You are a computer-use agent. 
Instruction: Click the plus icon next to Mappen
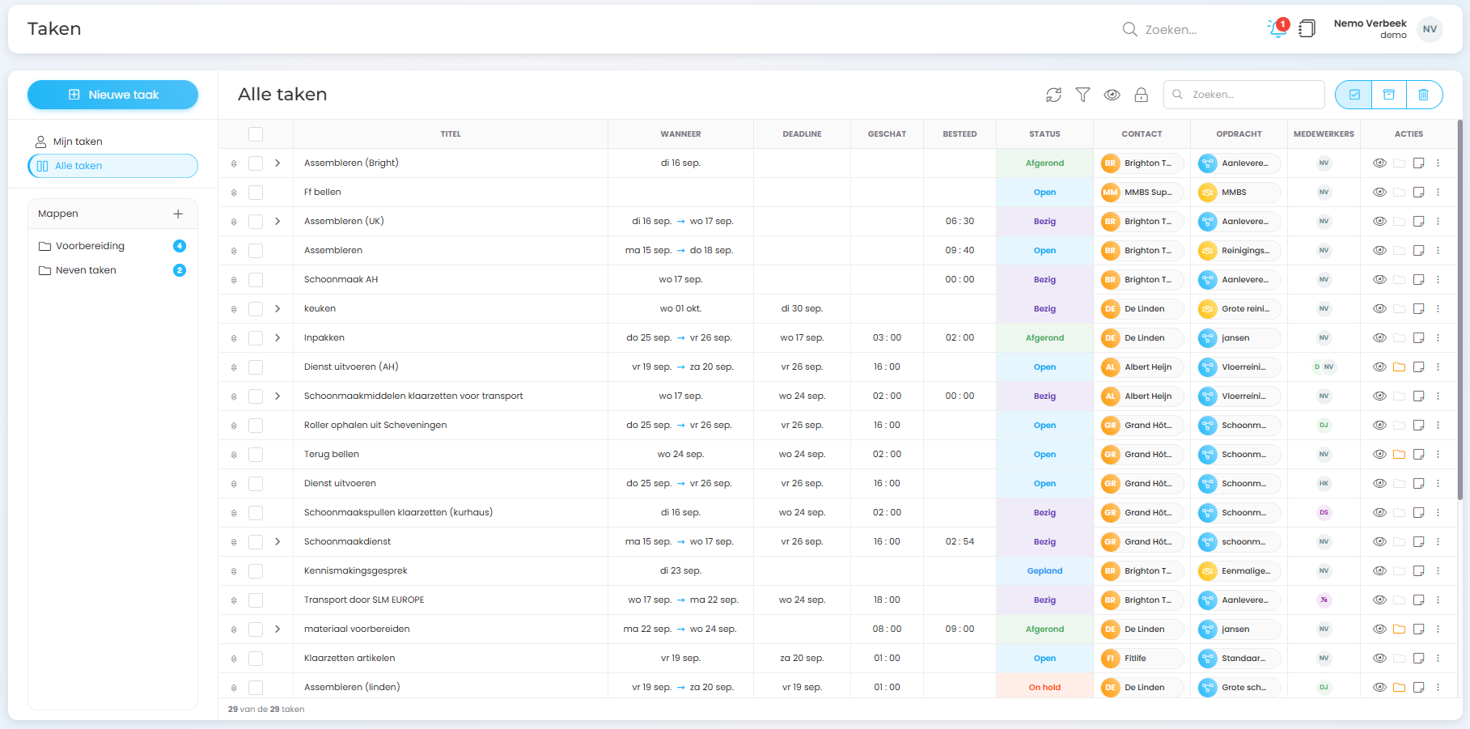[178, 214]
